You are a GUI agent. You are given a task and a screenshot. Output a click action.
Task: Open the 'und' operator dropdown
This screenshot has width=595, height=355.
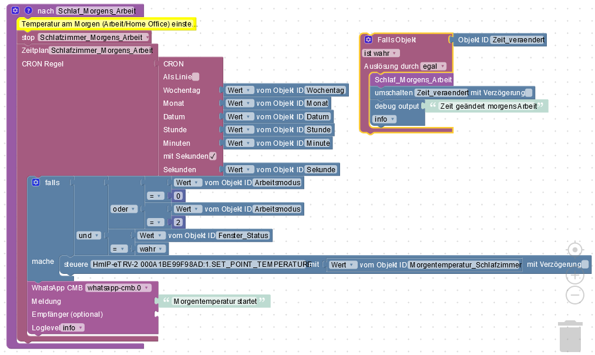(89, 236)
